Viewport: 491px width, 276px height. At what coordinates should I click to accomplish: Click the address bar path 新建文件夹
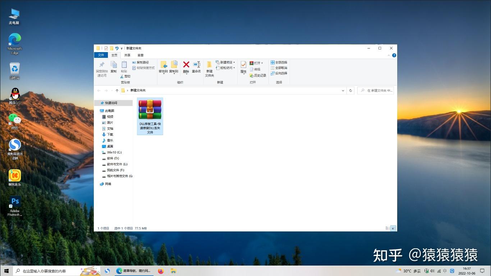pyautogui.click(x=138, y=91)
